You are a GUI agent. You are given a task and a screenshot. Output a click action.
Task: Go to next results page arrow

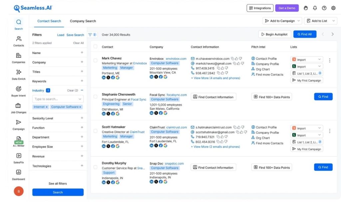pyautogui.click(x=332, y=34)
